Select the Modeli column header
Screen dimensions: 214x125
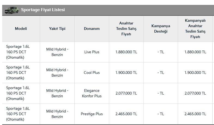pyautogui.click(x=21, y=29)
